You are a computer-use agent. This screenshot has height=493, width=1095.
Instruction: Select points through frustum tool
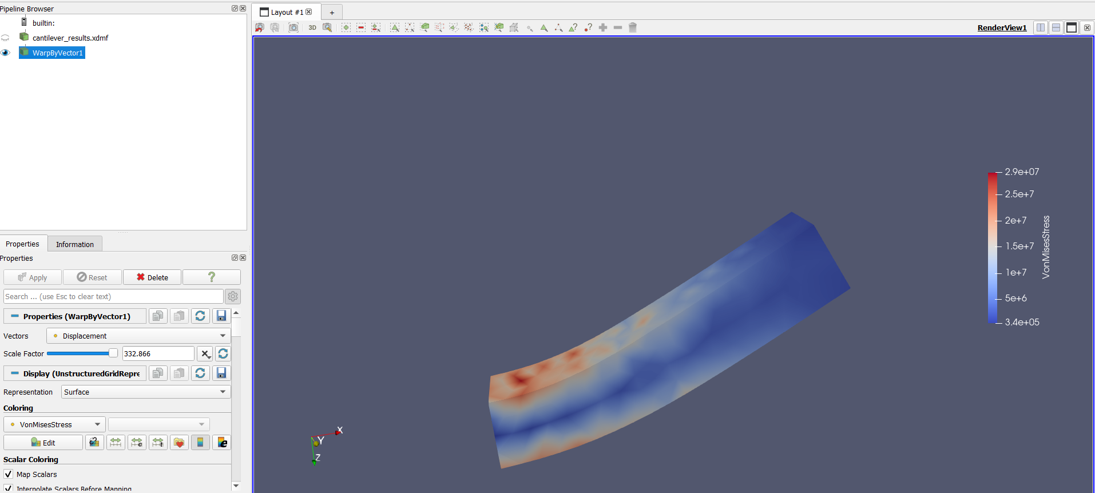[439, 27]
